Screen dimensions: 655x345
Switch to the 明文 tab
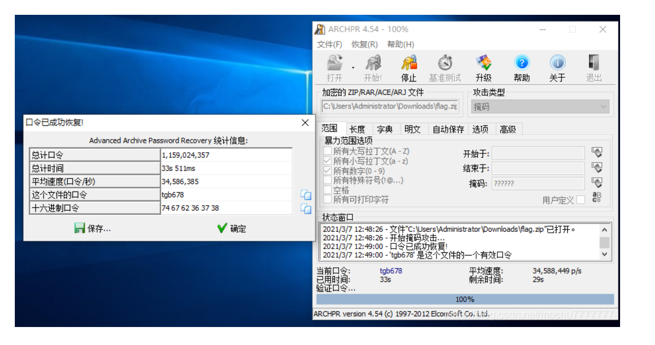412,129
